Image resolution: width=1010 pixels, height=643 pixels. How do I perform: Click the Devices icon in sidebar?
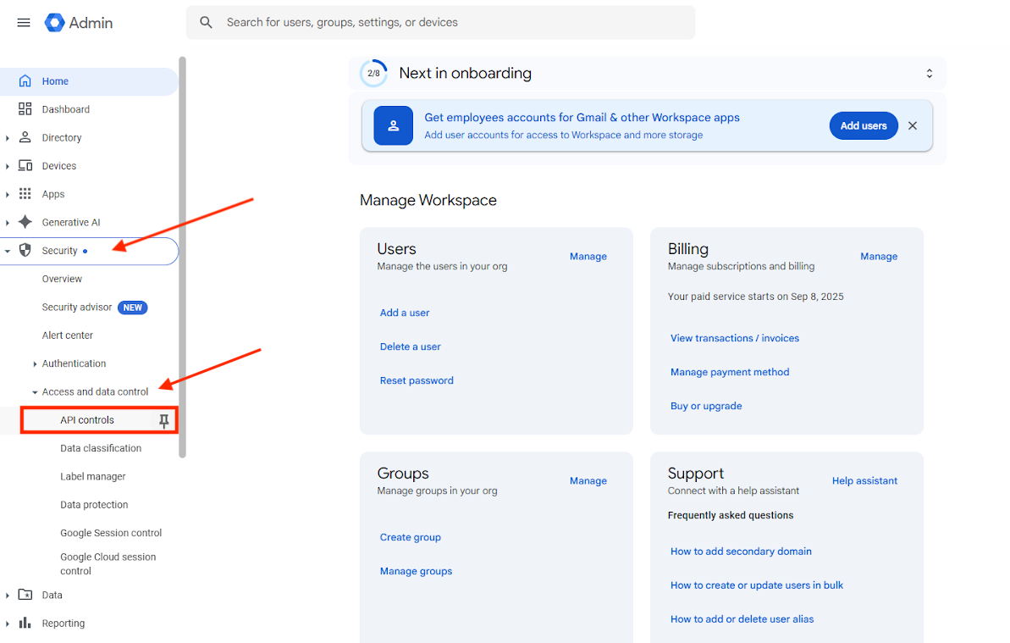tap(25, 165)
